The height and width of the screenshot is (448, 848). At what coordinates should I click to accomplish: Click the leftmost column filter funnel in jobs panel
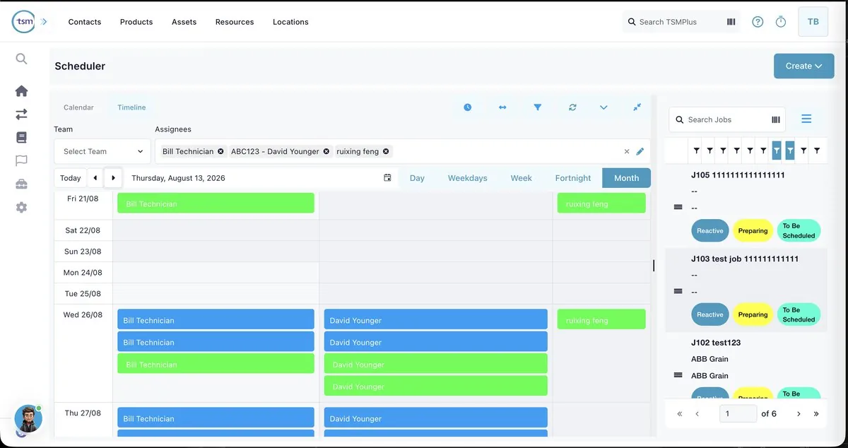(697, 151)
